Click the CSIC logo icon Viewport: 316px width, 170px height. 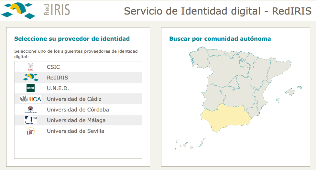tap(30, 67)
